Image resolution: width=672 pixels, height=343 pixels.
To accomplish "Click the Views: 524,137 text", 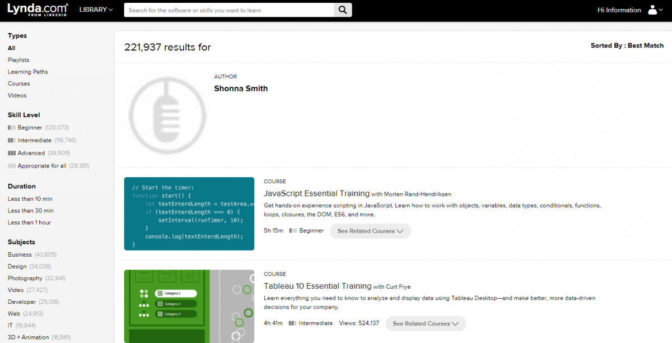I will [359, 323].
